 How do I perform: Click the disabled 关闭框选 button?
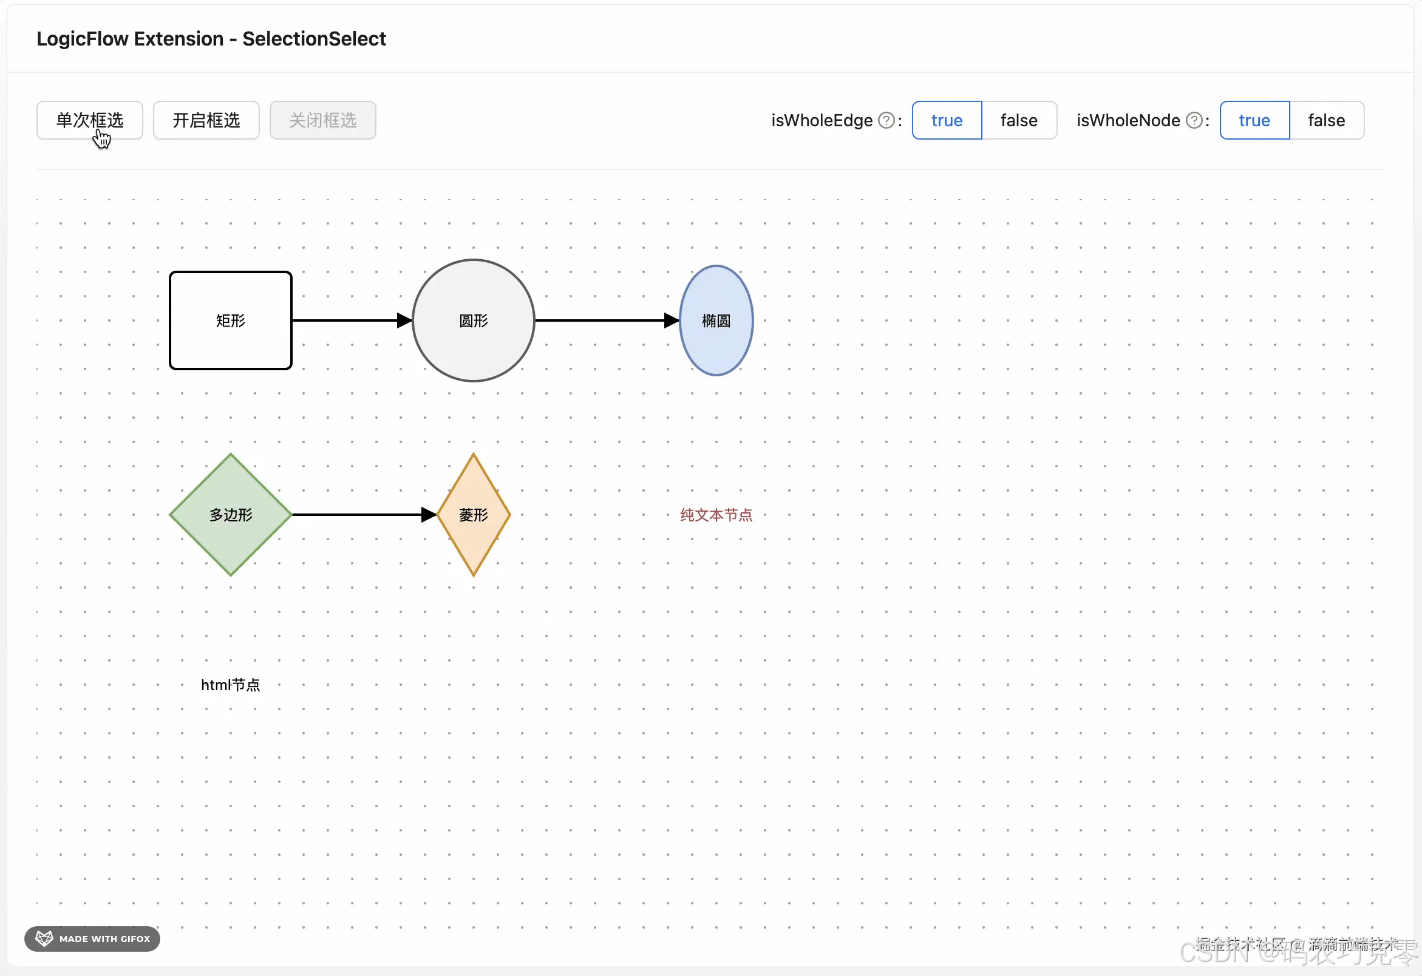pyautogui.click(x=322, y=120)
